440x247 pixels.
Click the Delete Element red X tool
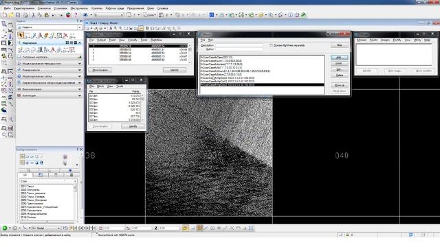(x=66, y=36)
